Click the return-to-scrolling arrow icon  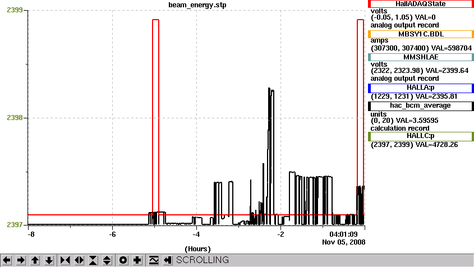[x=168, y=260]
